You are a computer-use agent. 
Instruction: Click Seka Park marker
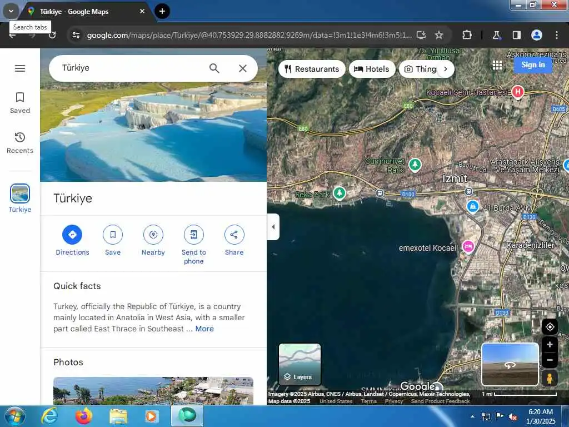(340, 193)
